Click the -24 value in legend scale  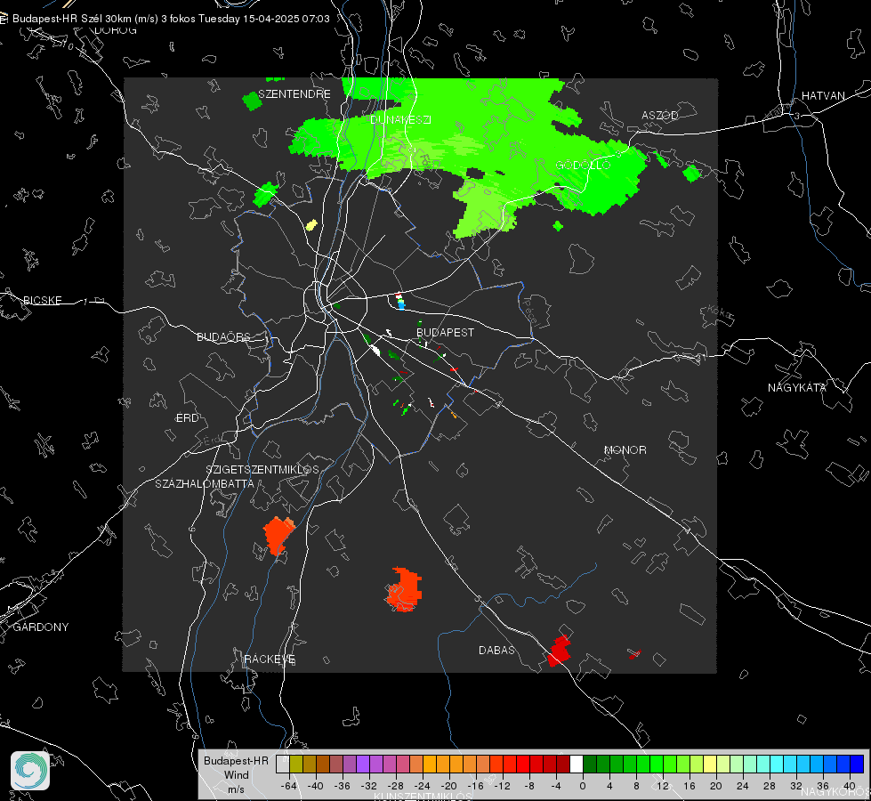click(423, 786)
